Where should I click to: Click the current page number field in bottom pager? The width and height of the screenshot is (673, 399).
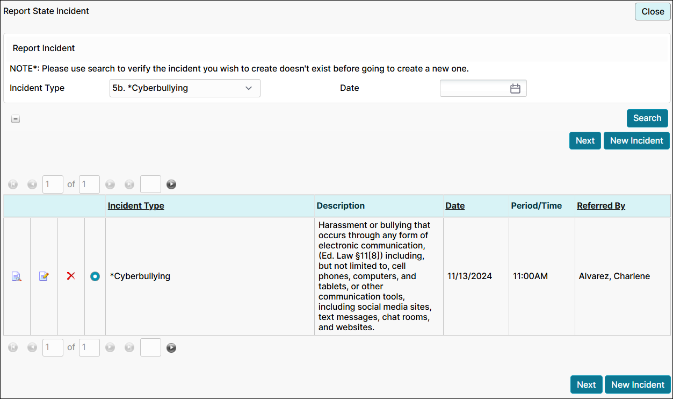click(53, 347)
